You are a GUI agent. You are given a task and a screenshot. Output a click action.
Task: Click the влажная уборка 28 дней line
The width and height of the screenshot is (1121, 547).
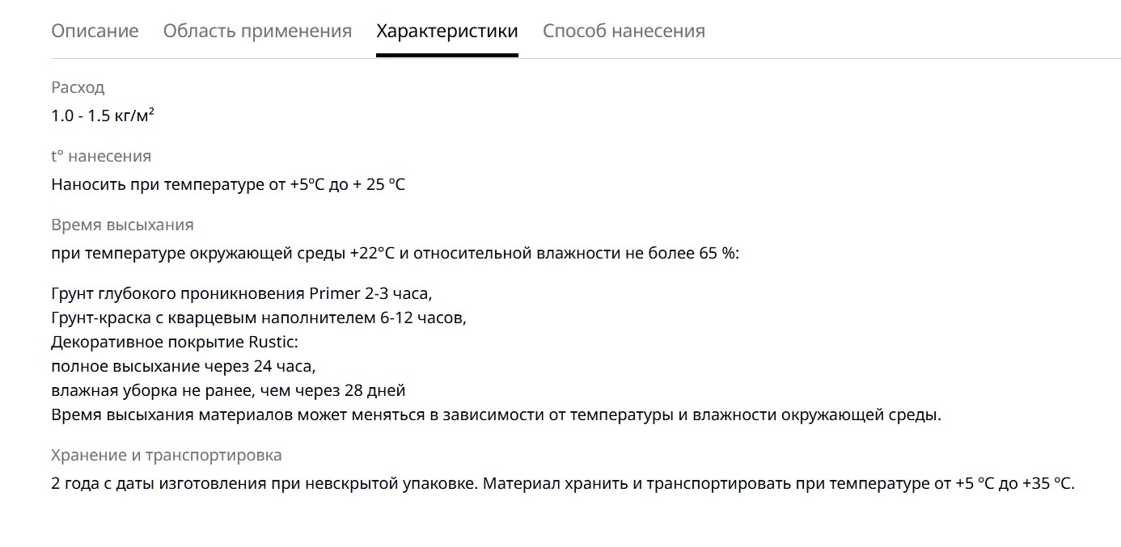(228, 391)
